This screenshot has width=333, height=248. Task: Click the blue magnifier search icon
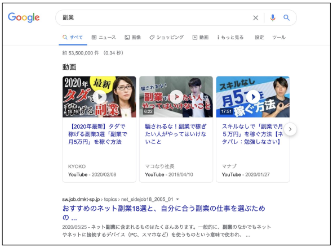coord(286,17)
